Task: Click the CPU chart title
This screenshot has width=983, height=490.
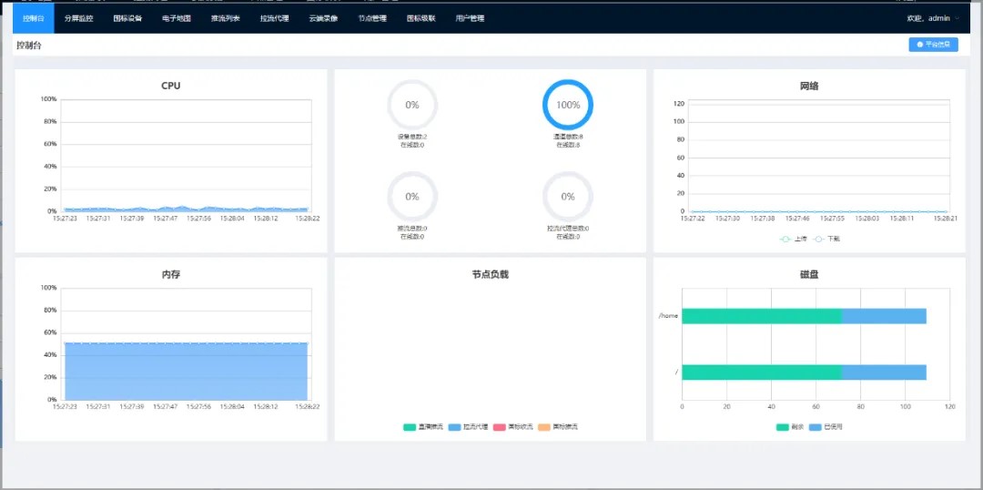Action: (x=170, y=86)
